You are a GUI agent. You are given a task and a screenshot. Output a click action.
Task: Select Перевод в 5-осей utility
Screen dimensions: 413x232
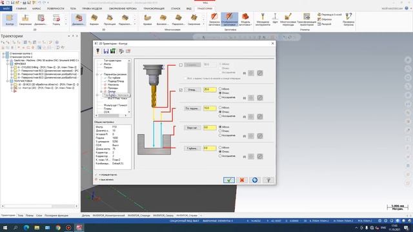(x=330, y=15)
